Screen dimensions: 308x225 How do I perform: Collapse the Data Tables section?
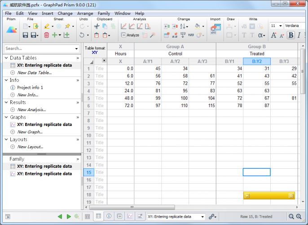pyautogui.click(x=6, y=58)
